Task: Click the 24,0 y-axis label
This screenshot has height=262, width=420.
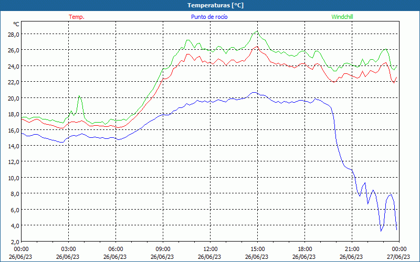Action: click(x=14, y=66)
